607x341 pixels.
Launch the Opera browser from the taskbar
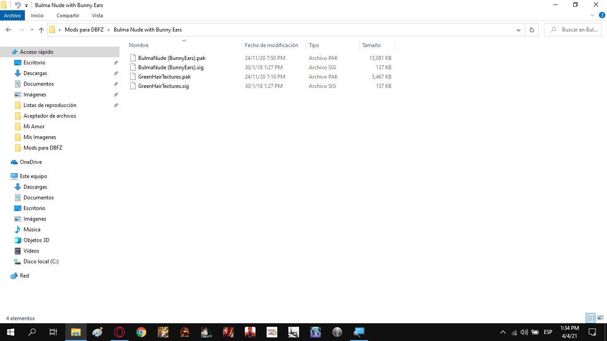[x=119, y=332]
